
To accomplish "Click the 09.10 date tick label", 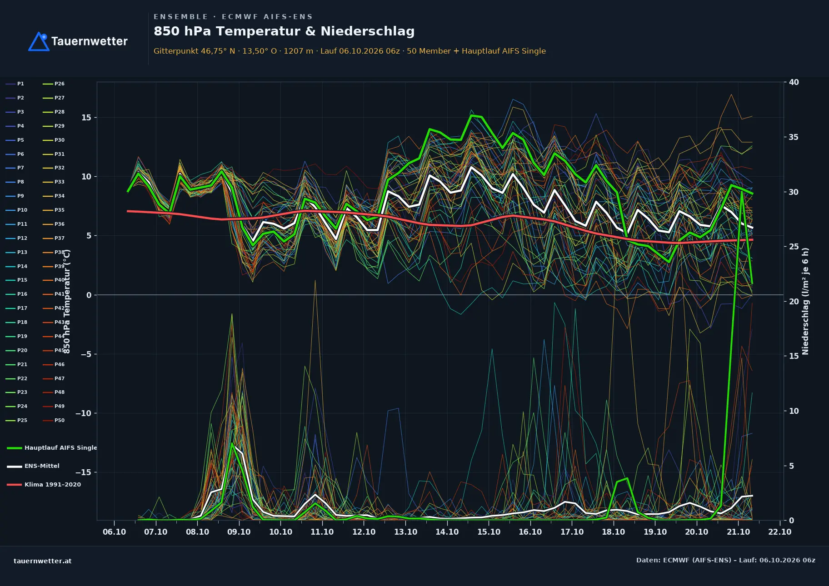I will pyautogui.click(x=239, y=532).
